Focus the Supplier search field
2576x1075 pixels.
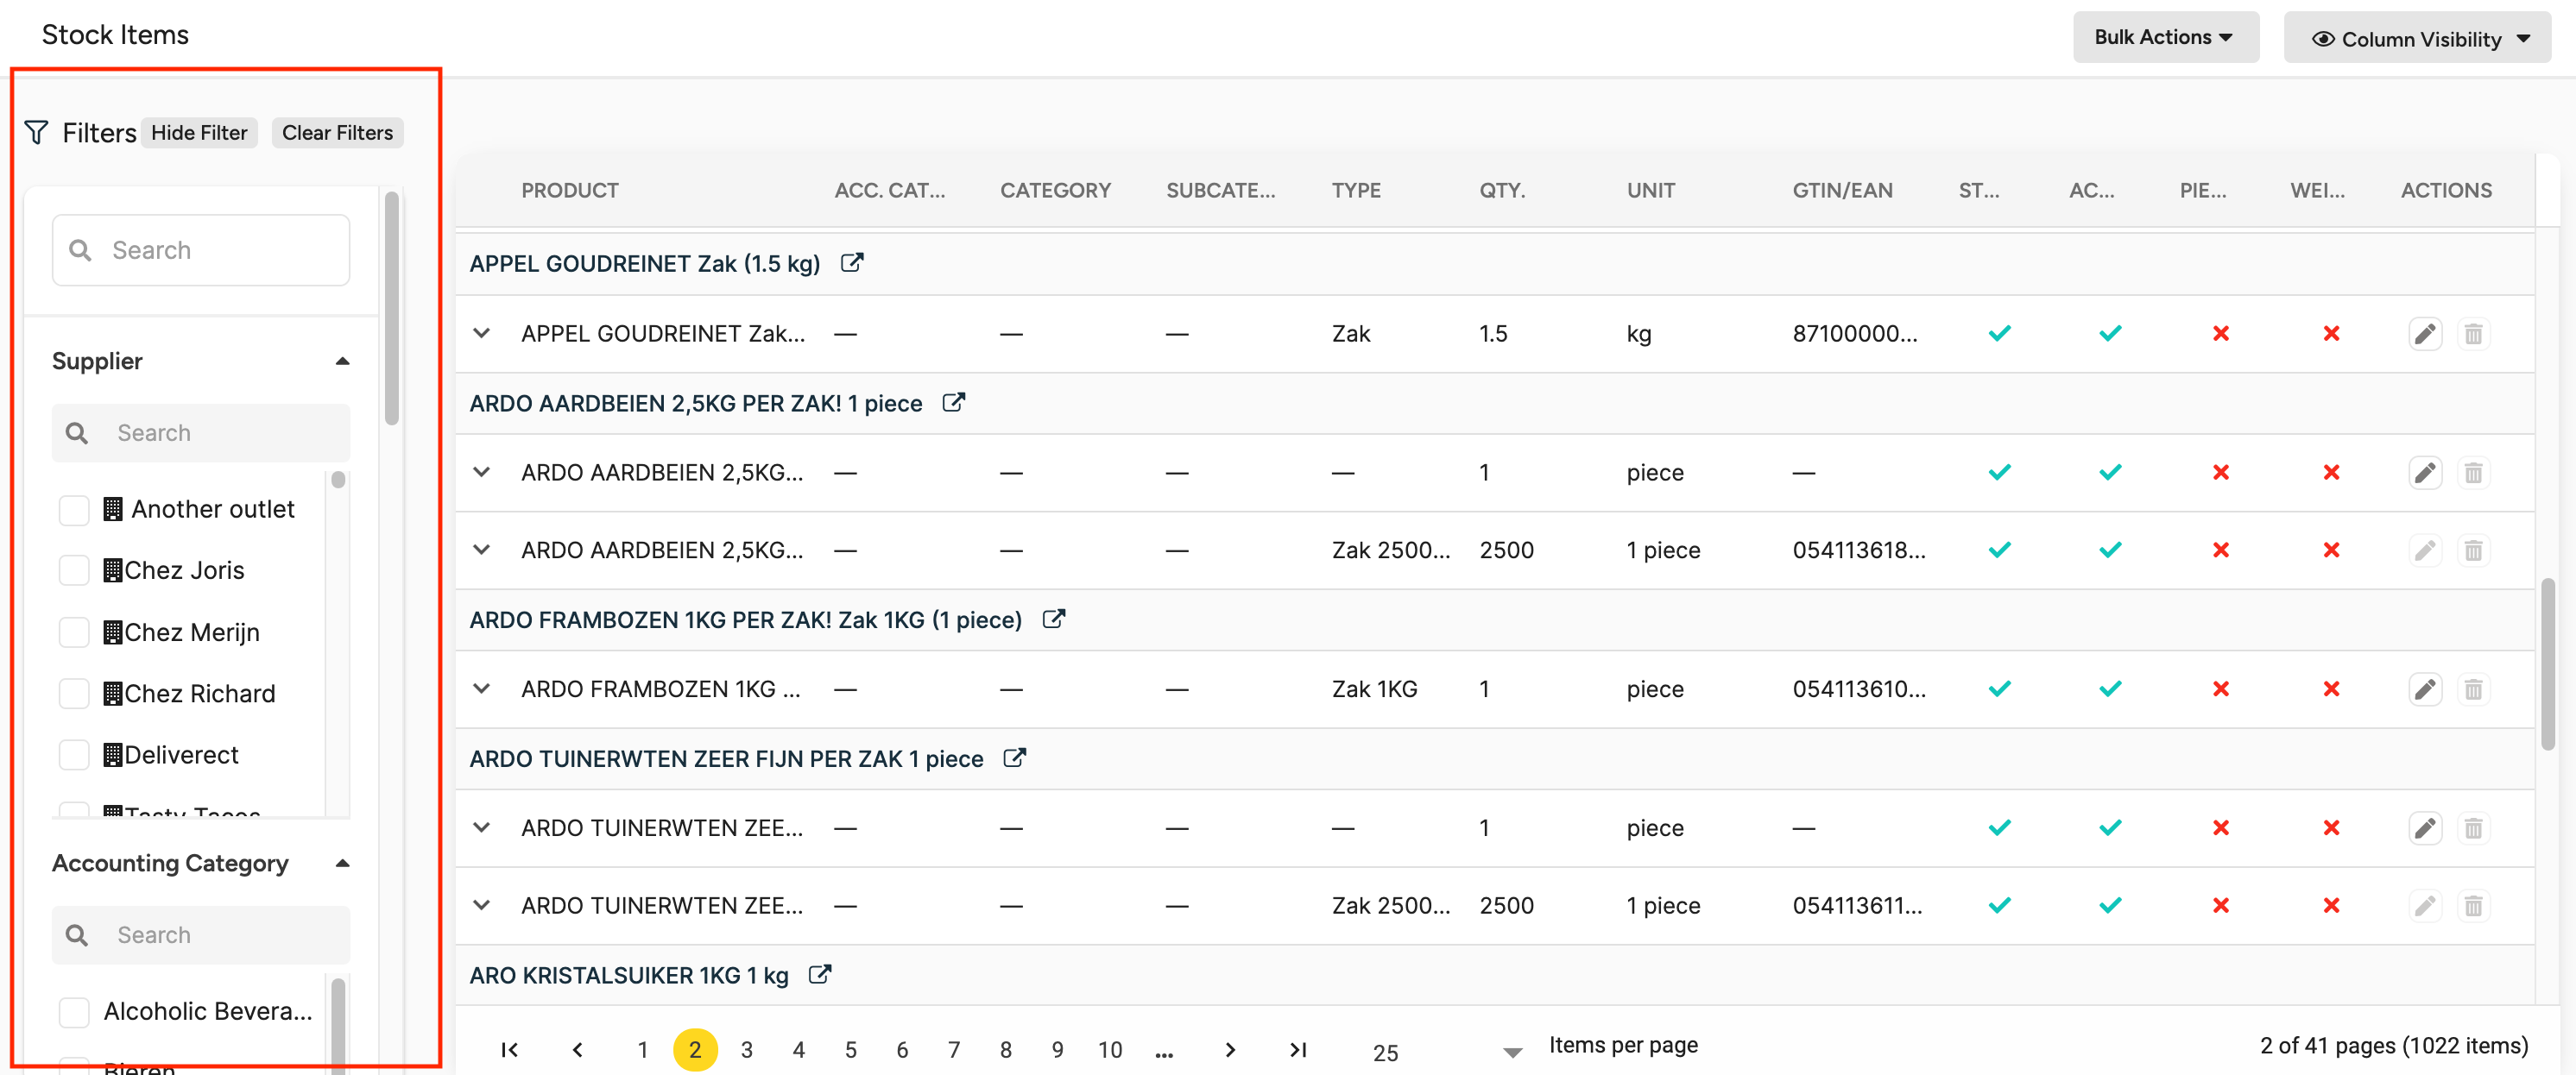201,434
